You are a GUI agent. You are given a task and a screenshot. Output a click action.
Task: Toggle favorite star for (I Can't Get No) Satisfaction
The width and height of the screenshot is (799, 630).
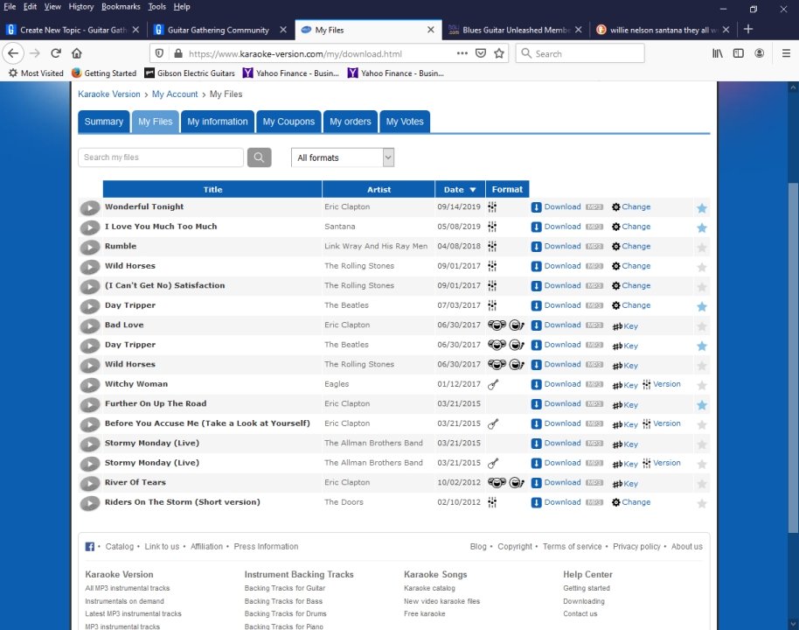click(x=702, y=287)
